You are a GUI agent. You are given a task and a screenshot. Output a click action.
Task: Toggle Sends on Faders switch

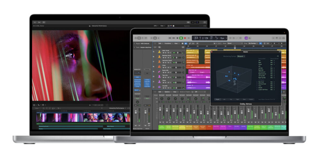pyautogui.click(x=192, y=92)
